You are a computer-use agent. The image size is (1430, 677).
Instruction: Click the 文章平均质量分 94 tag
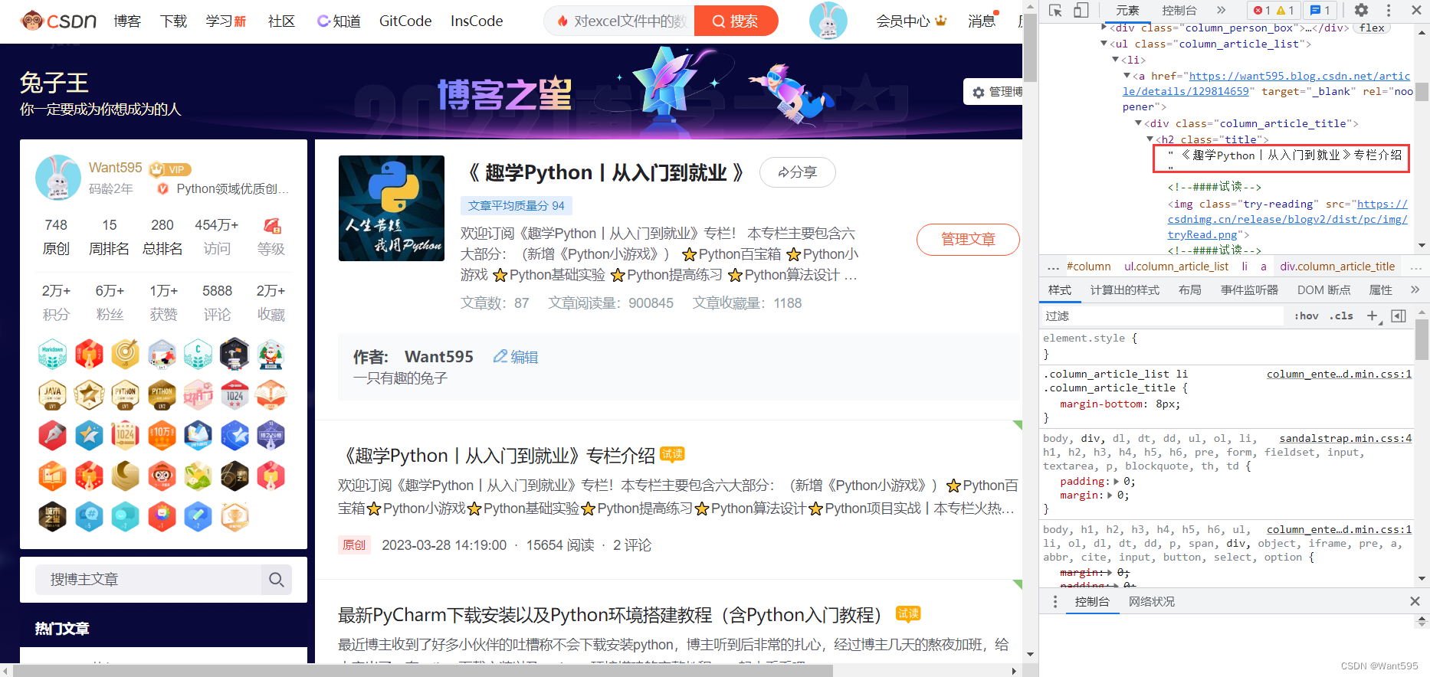pos(517,206)
